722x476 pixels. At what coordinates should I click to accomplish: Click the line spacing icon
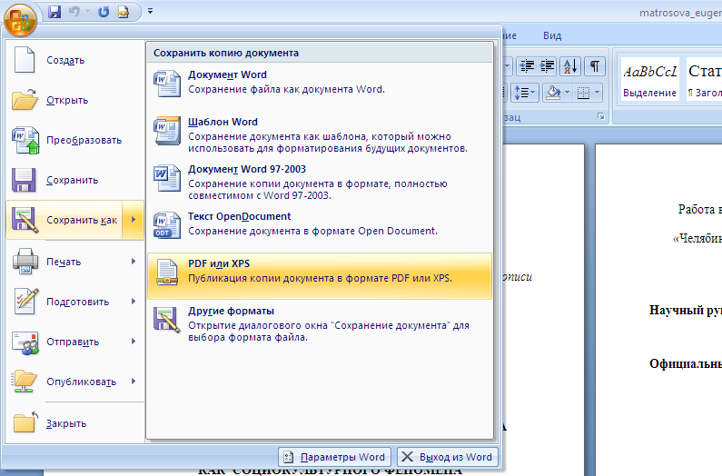coord(524,93)
